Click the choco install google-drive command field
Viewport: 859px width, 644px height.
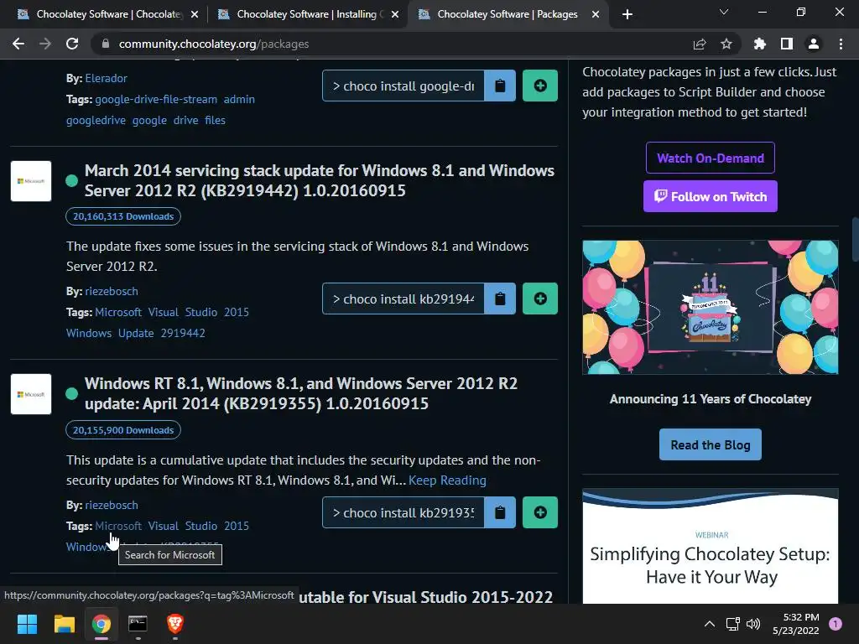pyautogui.click(x=403, y=86)
